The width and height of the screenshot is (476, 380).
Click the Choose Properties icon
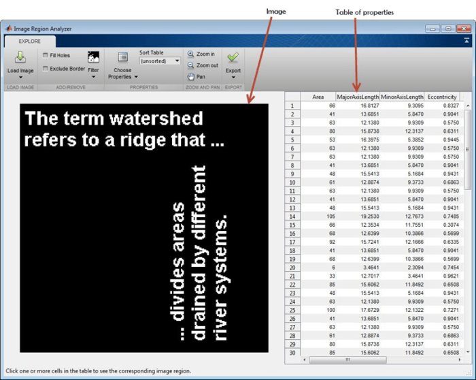122,57
